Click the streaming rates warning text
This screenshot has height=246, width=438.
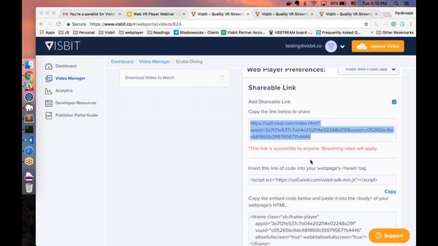click(313, 149)
